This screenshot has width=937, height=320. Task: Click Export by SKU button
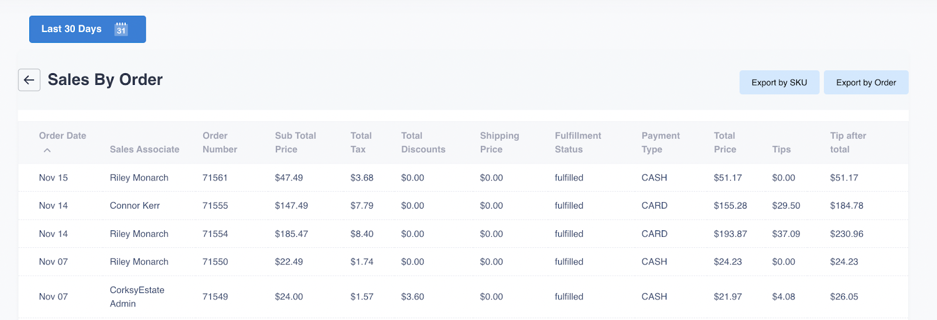(x=779, y=83)
